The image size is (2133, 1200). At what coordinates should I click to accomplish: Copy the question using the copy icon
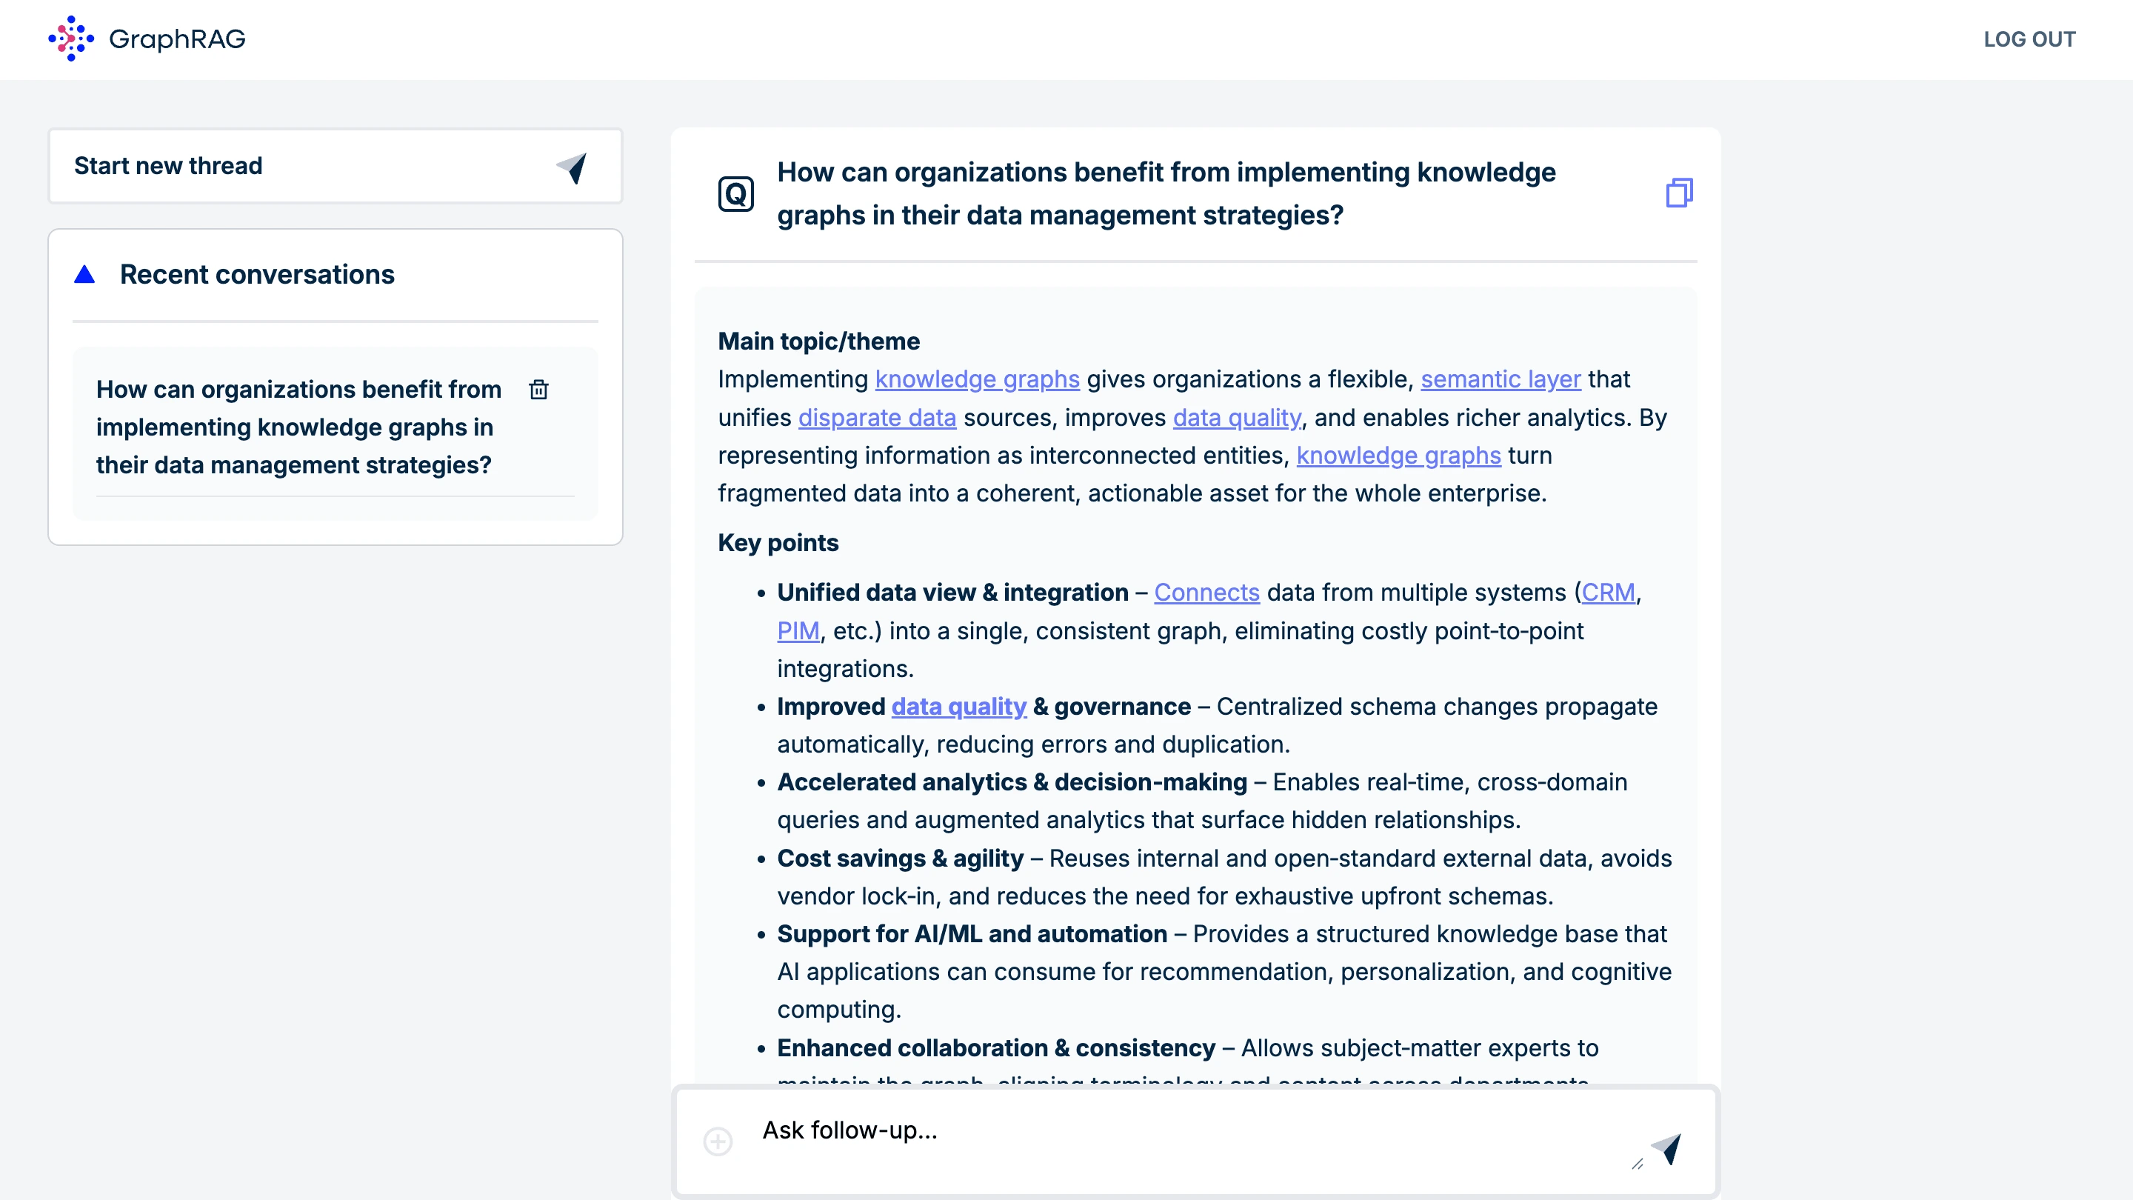tap(1678, 193)
